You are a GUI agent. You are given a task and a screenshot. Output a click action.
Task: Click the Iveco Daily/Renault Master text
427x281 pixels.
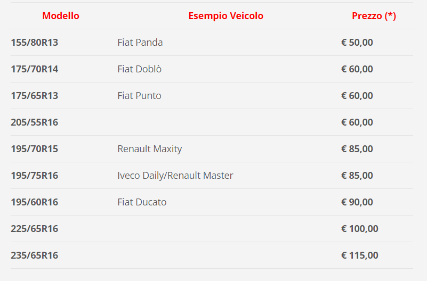pyautogui.click(x=175, y=176)
